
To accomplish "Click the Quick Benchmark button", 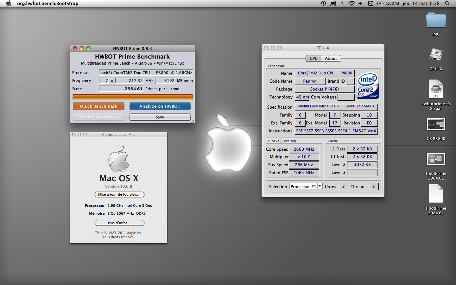I will (x=98, y=106).
